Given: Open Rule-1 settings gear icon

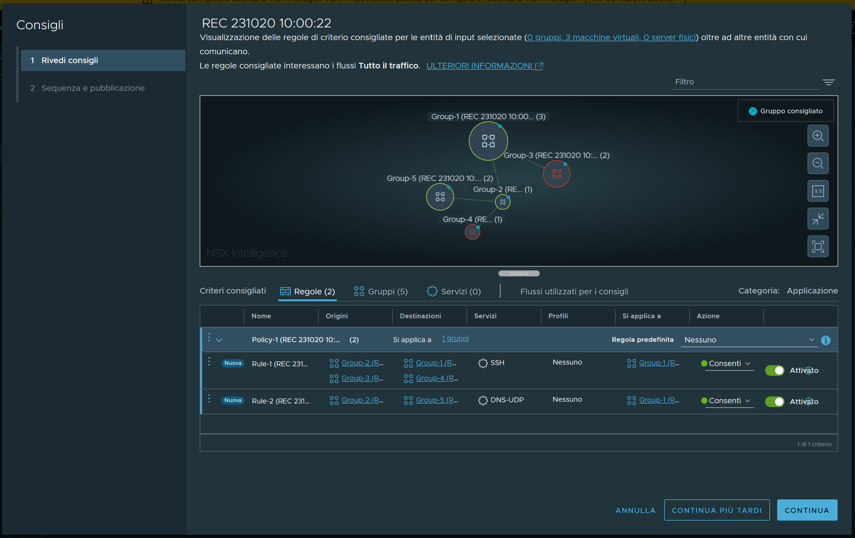Looking at the screenshot, I should 808,370.
